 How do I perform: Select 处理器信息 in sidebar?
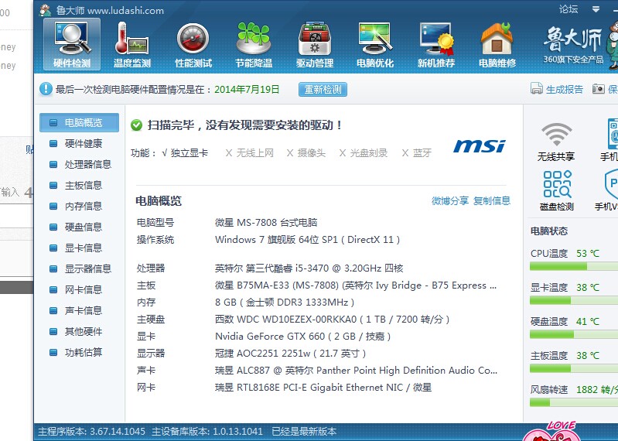pyautogui.click(x=79, y=164)
